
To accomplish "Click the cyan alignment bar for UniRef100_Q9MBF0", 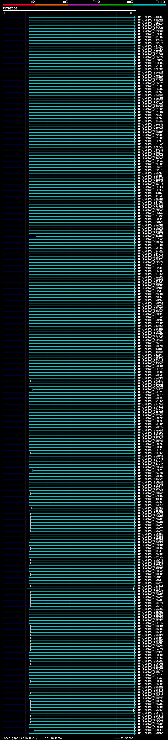I will (85, 730).
